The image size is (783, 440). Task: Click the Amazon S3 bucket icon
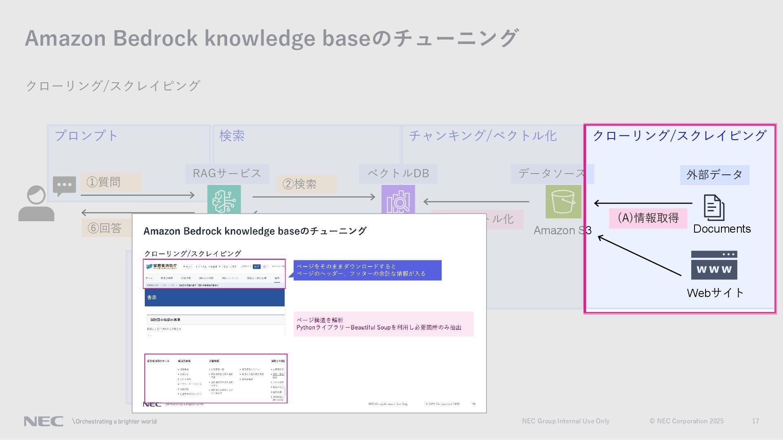563,202
